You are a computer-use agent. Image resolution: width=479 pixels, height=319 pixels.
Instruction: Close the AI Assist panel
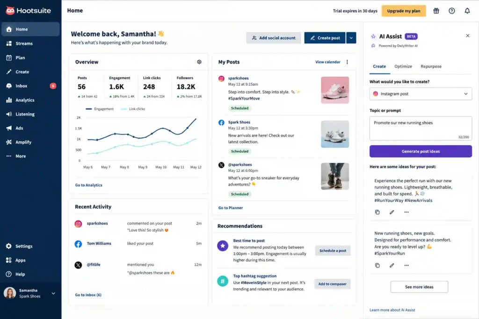(468, 35)
